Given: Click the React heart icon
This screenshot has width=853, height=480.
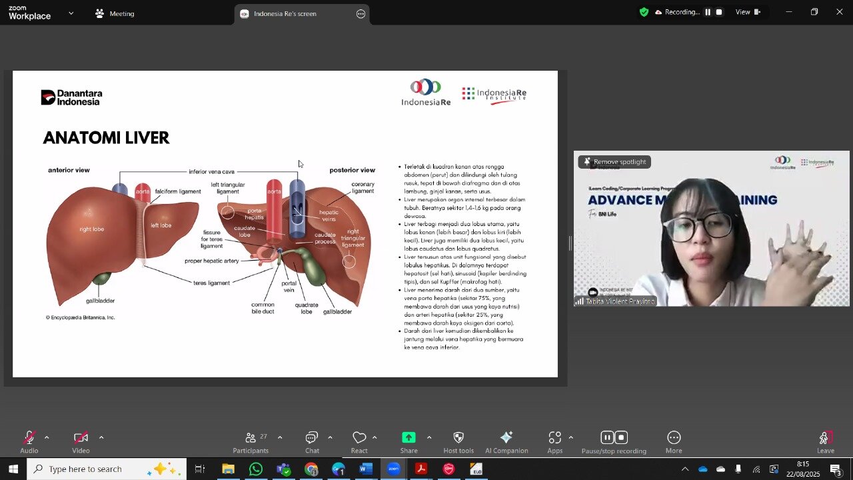Looking at the screenshot, I should point(359,438).
